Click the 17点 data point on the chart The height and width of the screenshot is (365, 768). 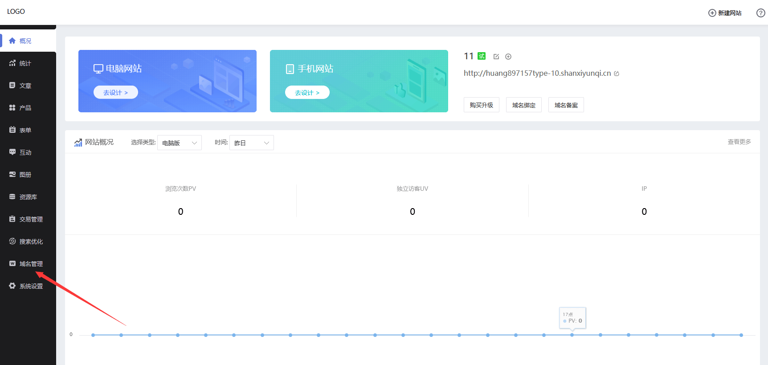tap(572, 335)
